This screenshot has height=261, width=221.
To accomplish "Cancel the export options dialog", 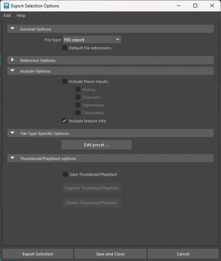I will [183, 254].
